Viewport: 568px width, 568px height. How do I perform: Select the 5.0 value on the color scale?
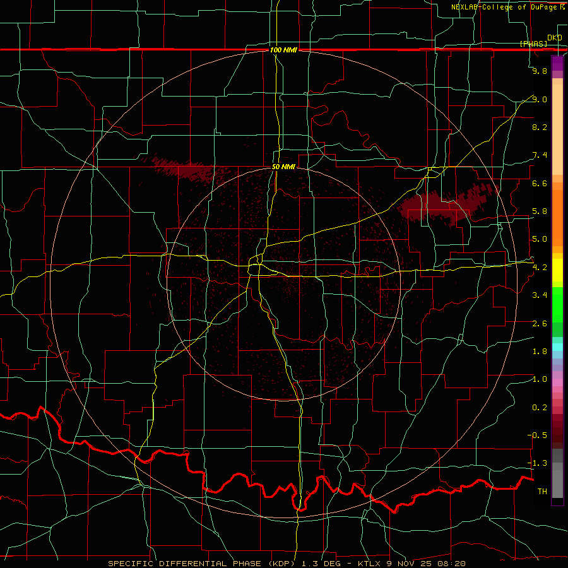[x=540, y=239]
